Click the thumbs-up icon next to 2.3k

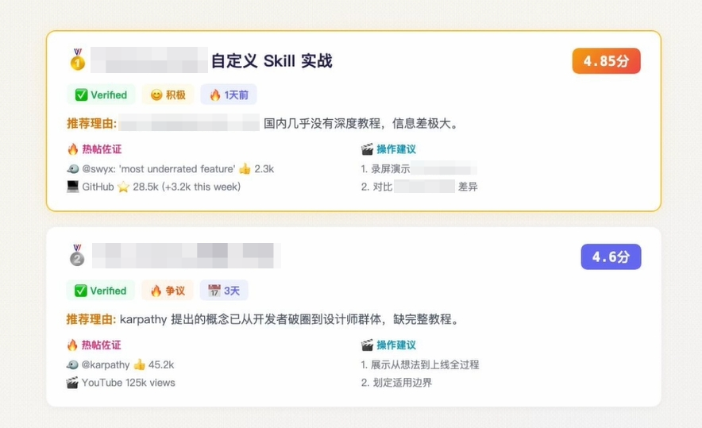(245, 169)
